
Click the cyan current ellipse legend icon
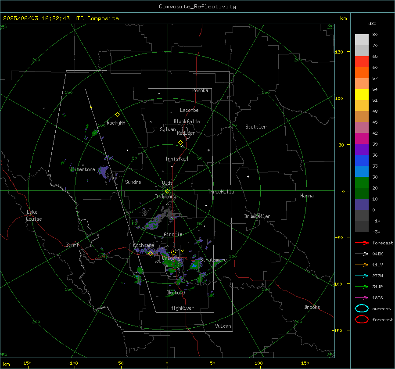point(362,308)
